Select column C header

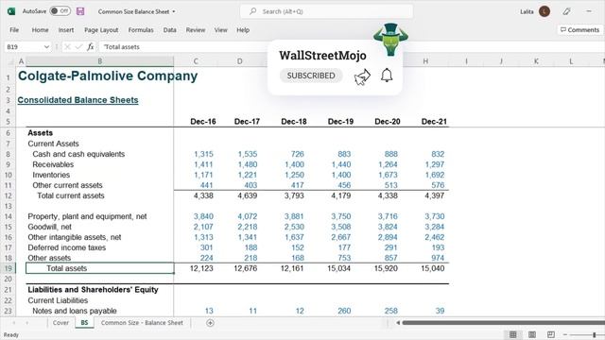[x=196, y=61]
